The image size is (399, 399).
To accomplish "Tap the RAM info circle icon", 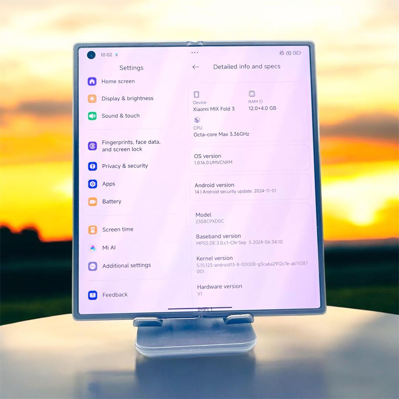I will coord(261,102).
